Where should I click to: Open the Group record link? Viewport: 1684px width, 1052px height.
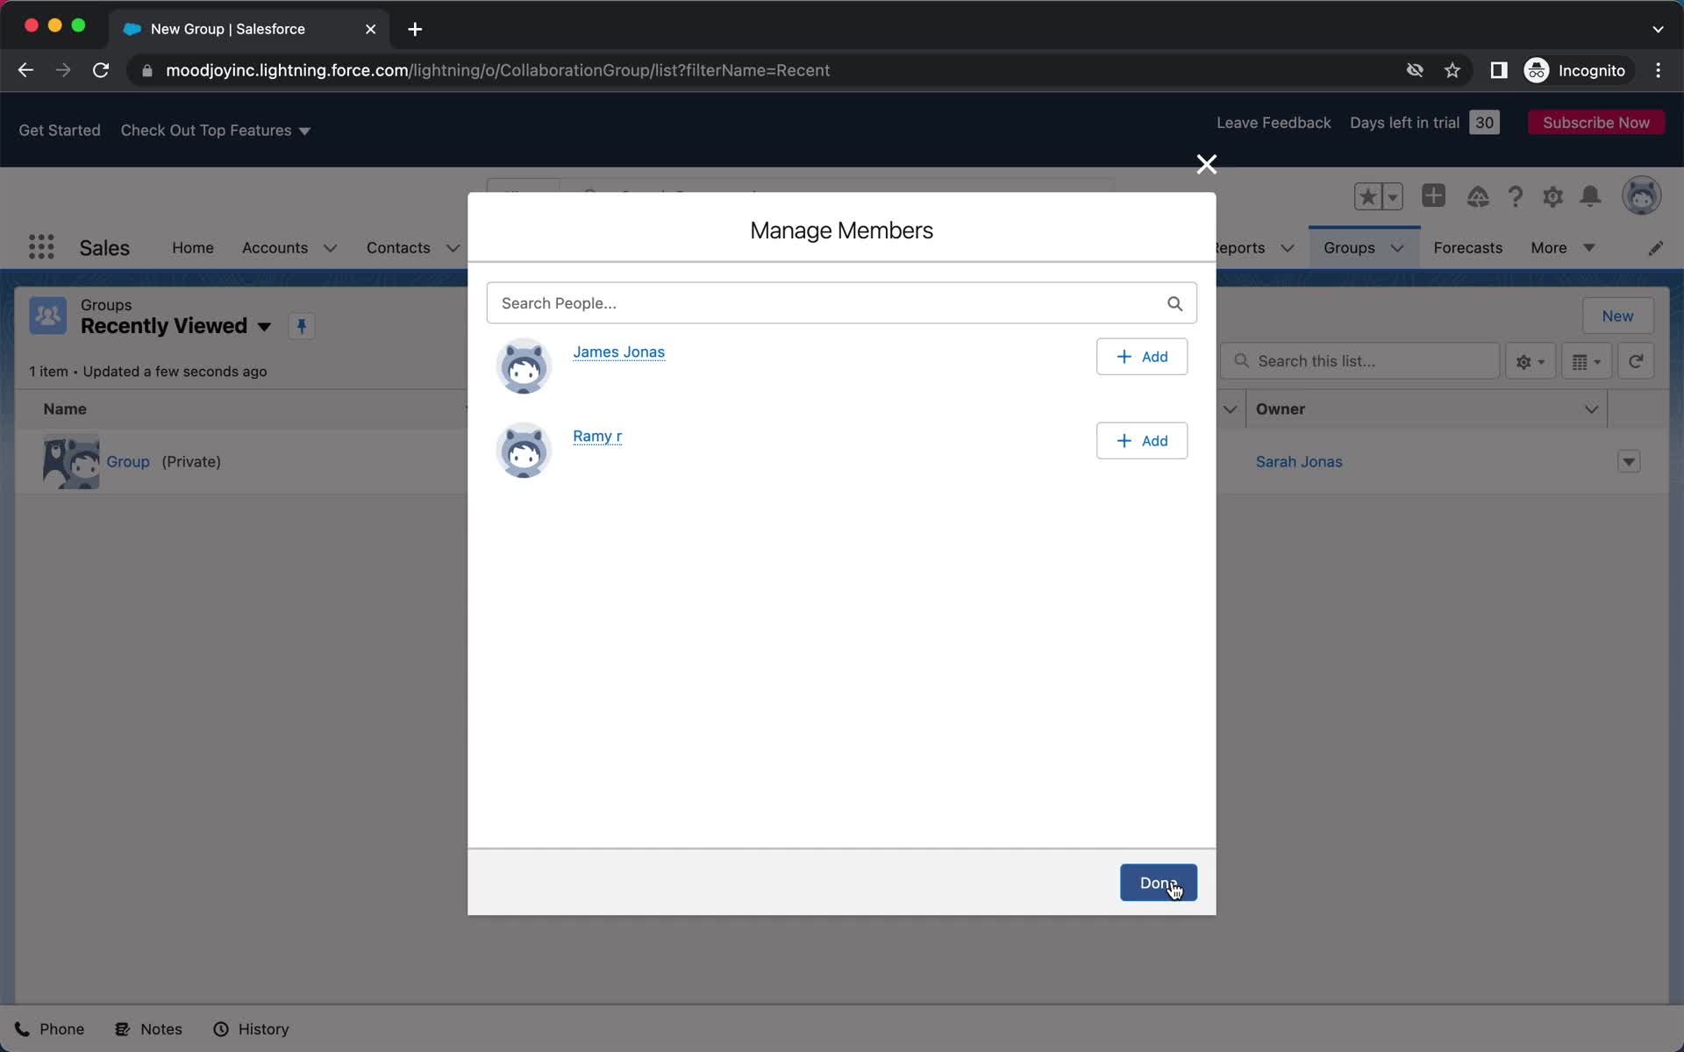[128, 462]
